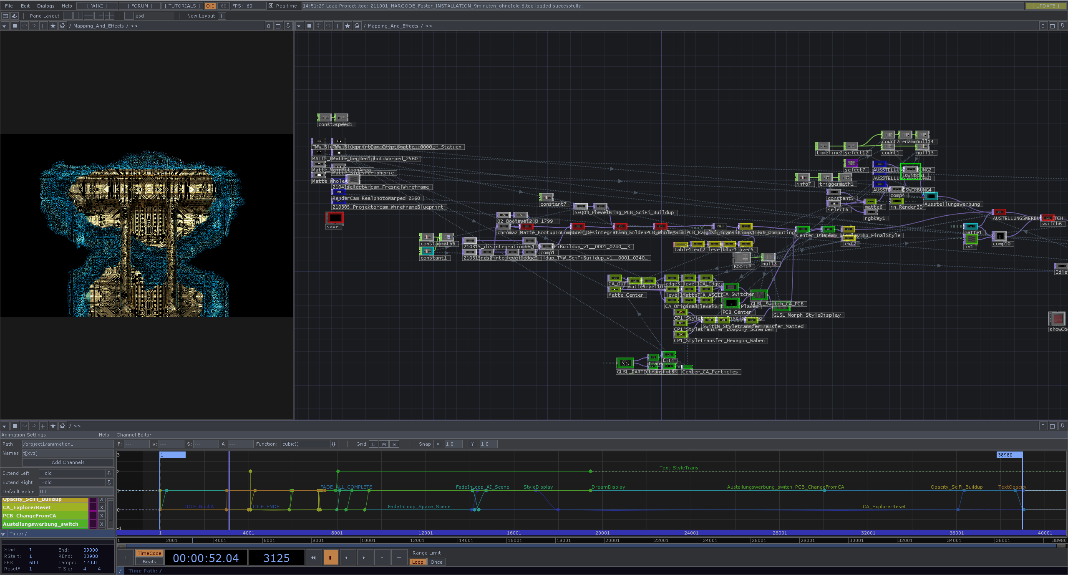Select the four-pane grid layout icon
This screenshot has width=1068, height=575.
click(109, 16)
